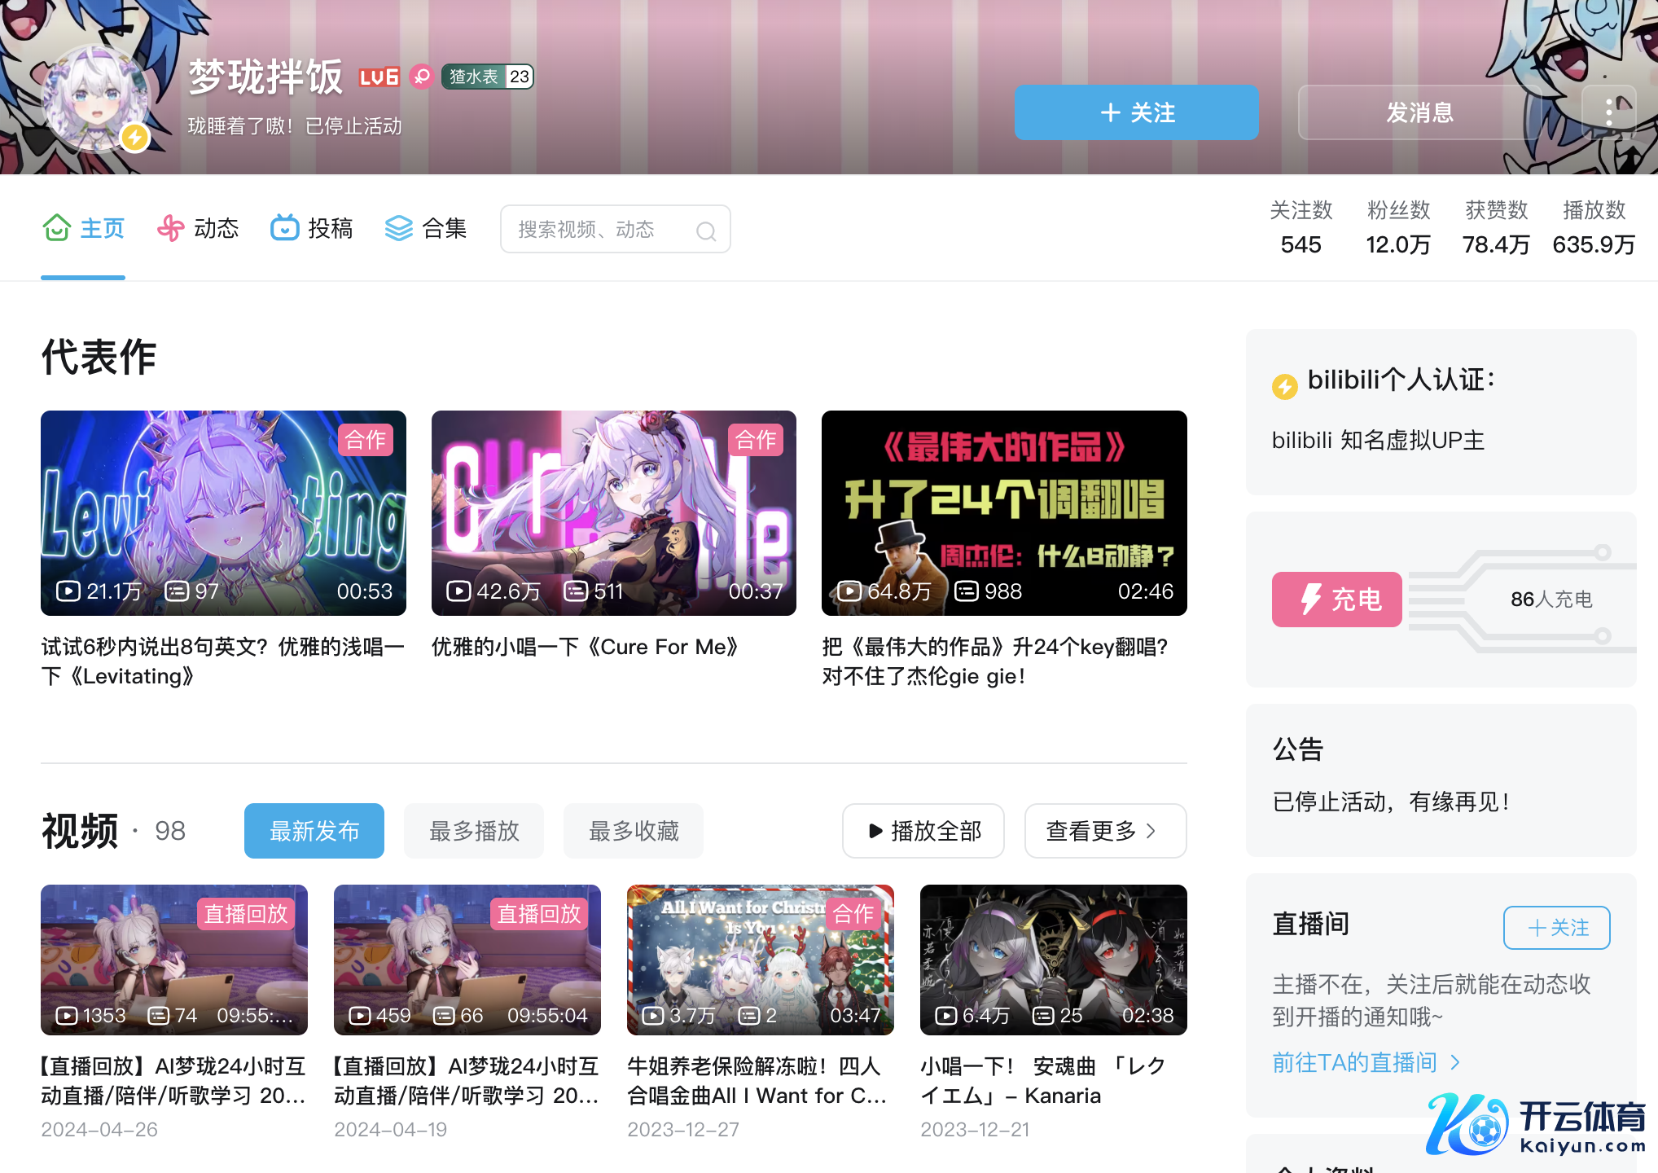Viewport: 1658px width, 1173px height.
Task: Click the 发消息 message button
Action: tap(1419, 112)
